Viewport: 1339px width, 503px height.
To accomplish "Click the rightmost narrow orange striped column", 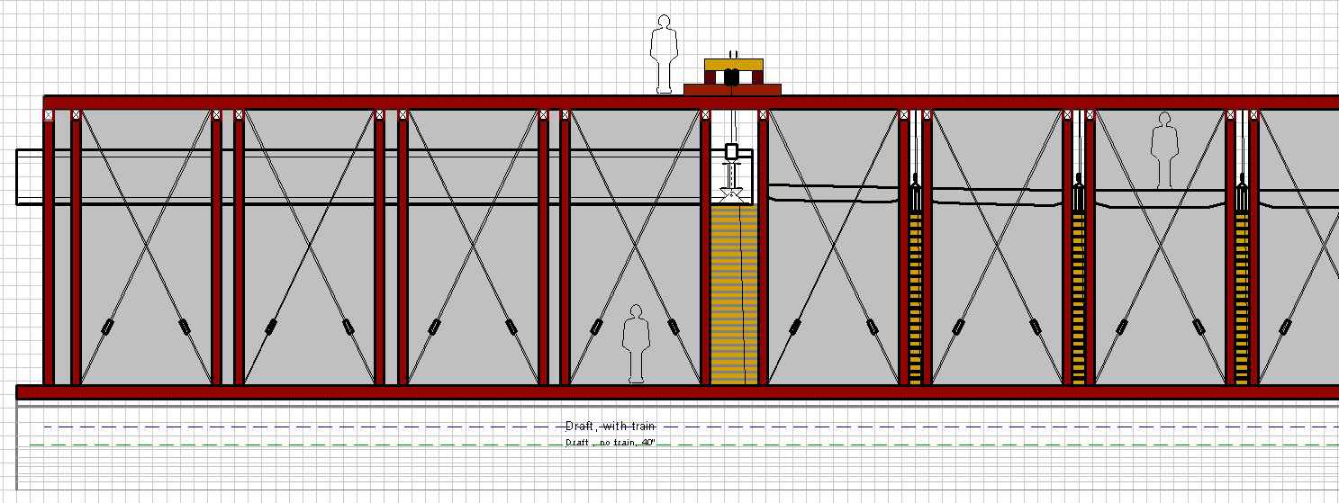I will tap(1242, 297).
